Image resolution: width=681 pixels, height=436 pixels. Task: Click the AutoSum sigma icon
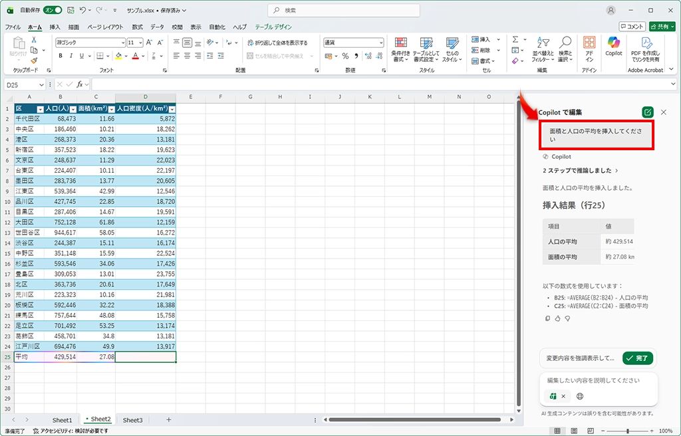tap(515, 40)
